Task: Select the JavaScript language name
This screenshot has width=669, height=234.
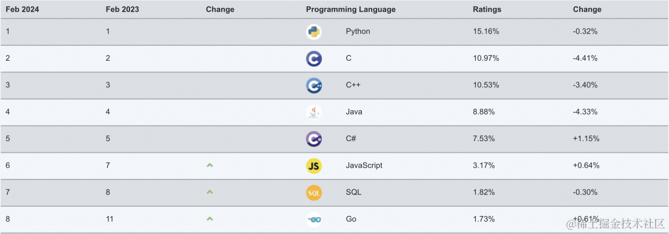Action: [364, 165]
